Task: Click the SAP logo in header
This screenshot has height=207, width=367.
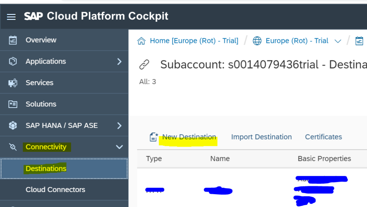Action: tap(33, 16)
